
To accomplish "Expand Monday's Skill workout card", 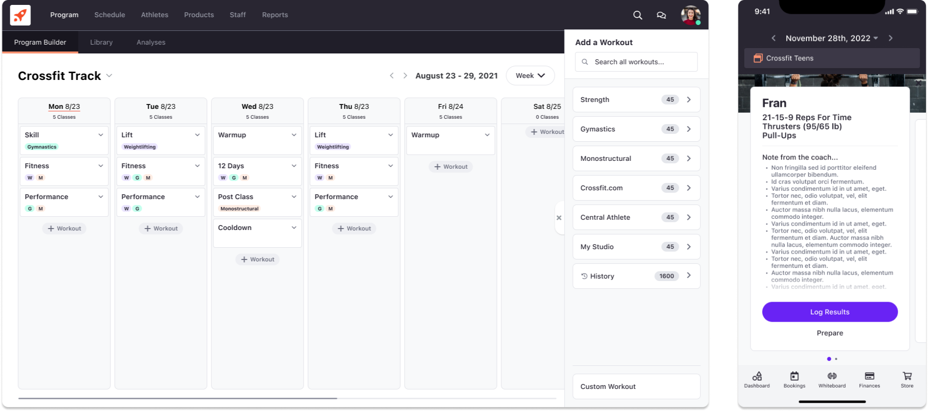I will [x=101, y=135].
